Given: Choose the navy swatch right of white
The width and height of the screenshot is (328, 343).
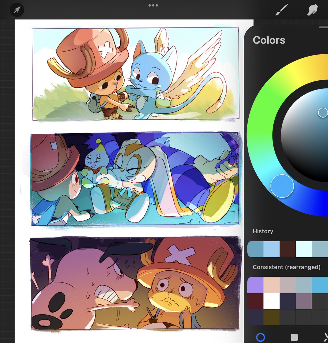Looking at the screenshot, I should point(288,301).
